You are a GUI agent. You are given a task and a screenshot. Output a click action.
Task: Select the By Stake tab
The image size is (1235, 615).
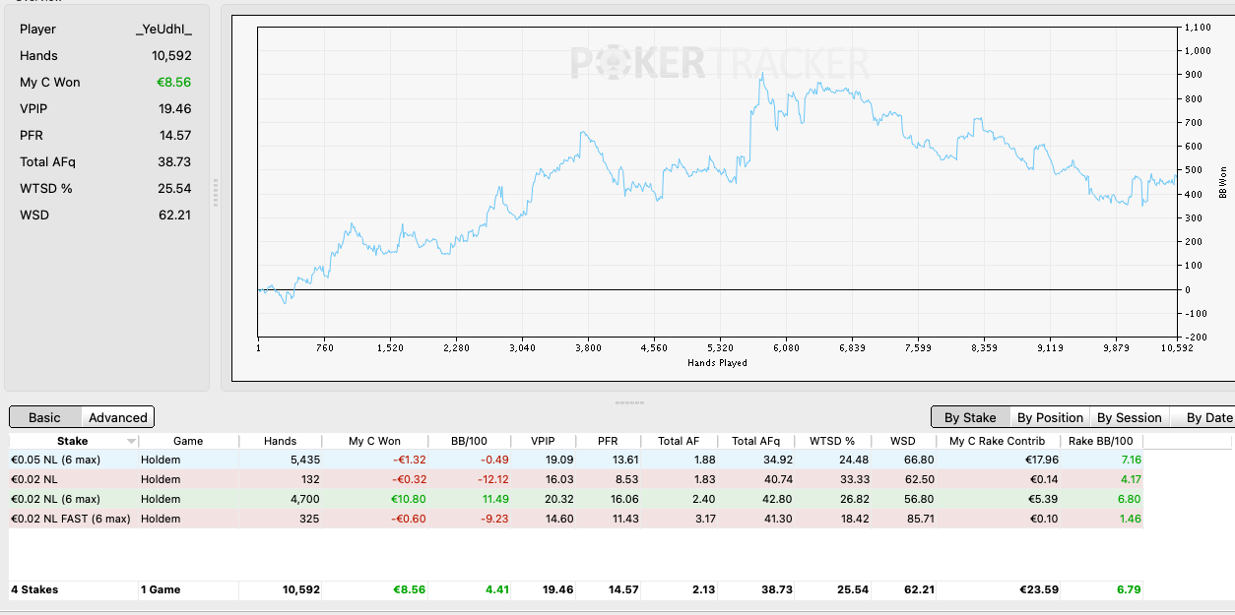point(970,417)
